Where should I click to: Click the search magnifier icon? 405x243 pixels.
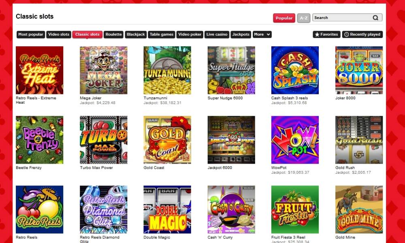click(375, 18)
